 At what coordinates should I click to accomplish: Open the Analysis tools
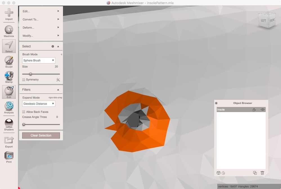pyautogui.click(x=9, y=108)
